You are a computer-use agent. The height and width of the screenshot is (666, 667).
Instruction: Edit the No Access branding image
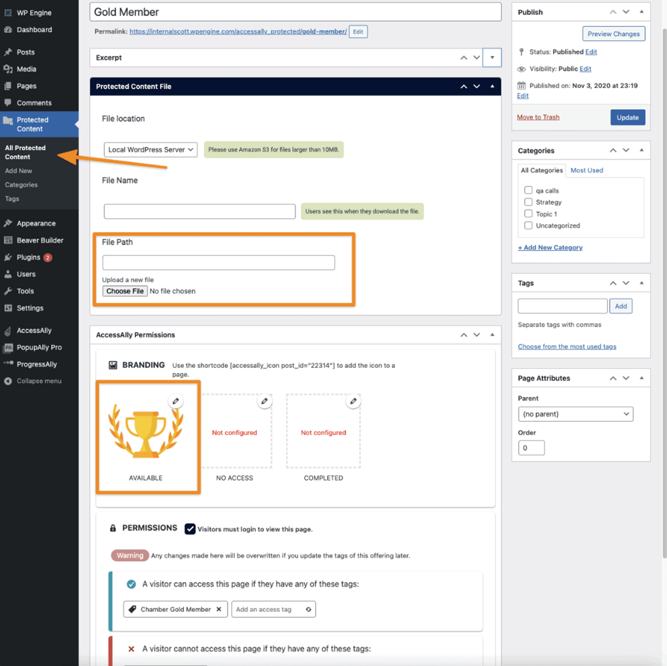[265, 401]
